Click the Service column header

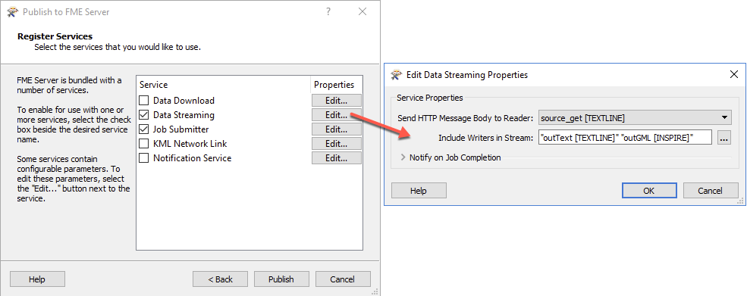coord(153,85)
